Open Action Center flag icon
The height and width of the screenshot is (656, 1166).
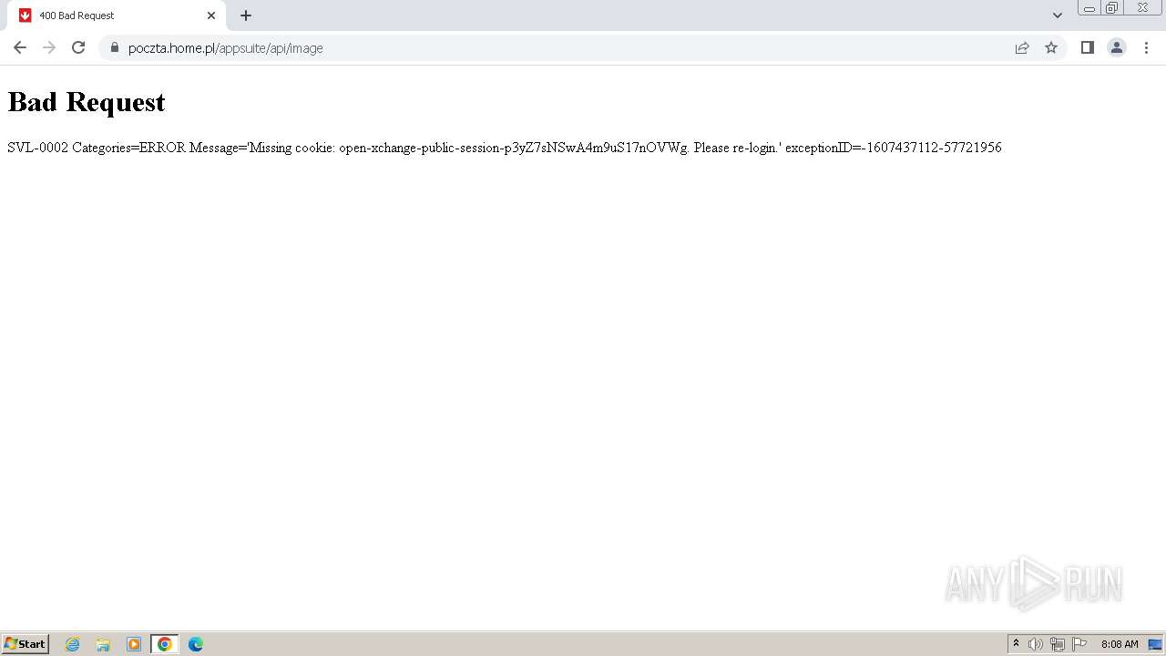click(x=1079, y=644)
